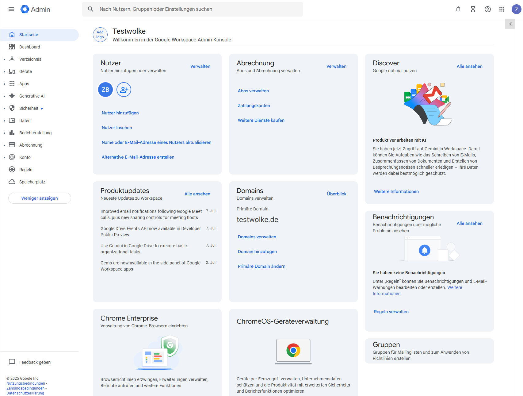The height and width of the screenshot is (396, 523).
Task: Click the pending tasks hourglass icon
Action: point(473,9)
